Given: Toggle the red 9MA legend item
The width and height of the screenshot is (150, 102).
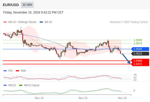Looking at the screenshot, I should point(21,71).
